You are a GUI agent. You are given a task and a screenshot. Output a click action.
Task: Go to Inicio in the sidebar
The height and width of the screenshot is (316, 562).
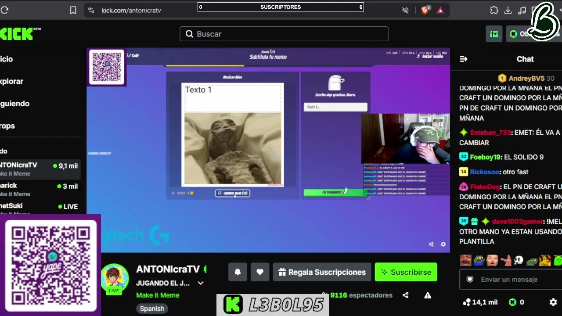(x=6, y=59)
